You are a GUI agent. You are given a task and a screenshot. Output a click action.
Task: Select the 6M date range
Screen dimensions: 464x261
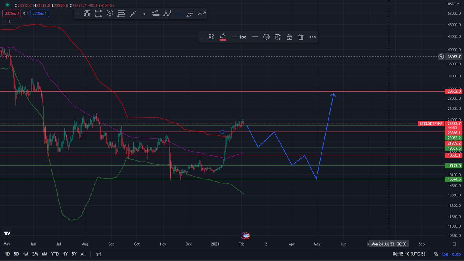[x=44, y=254]
